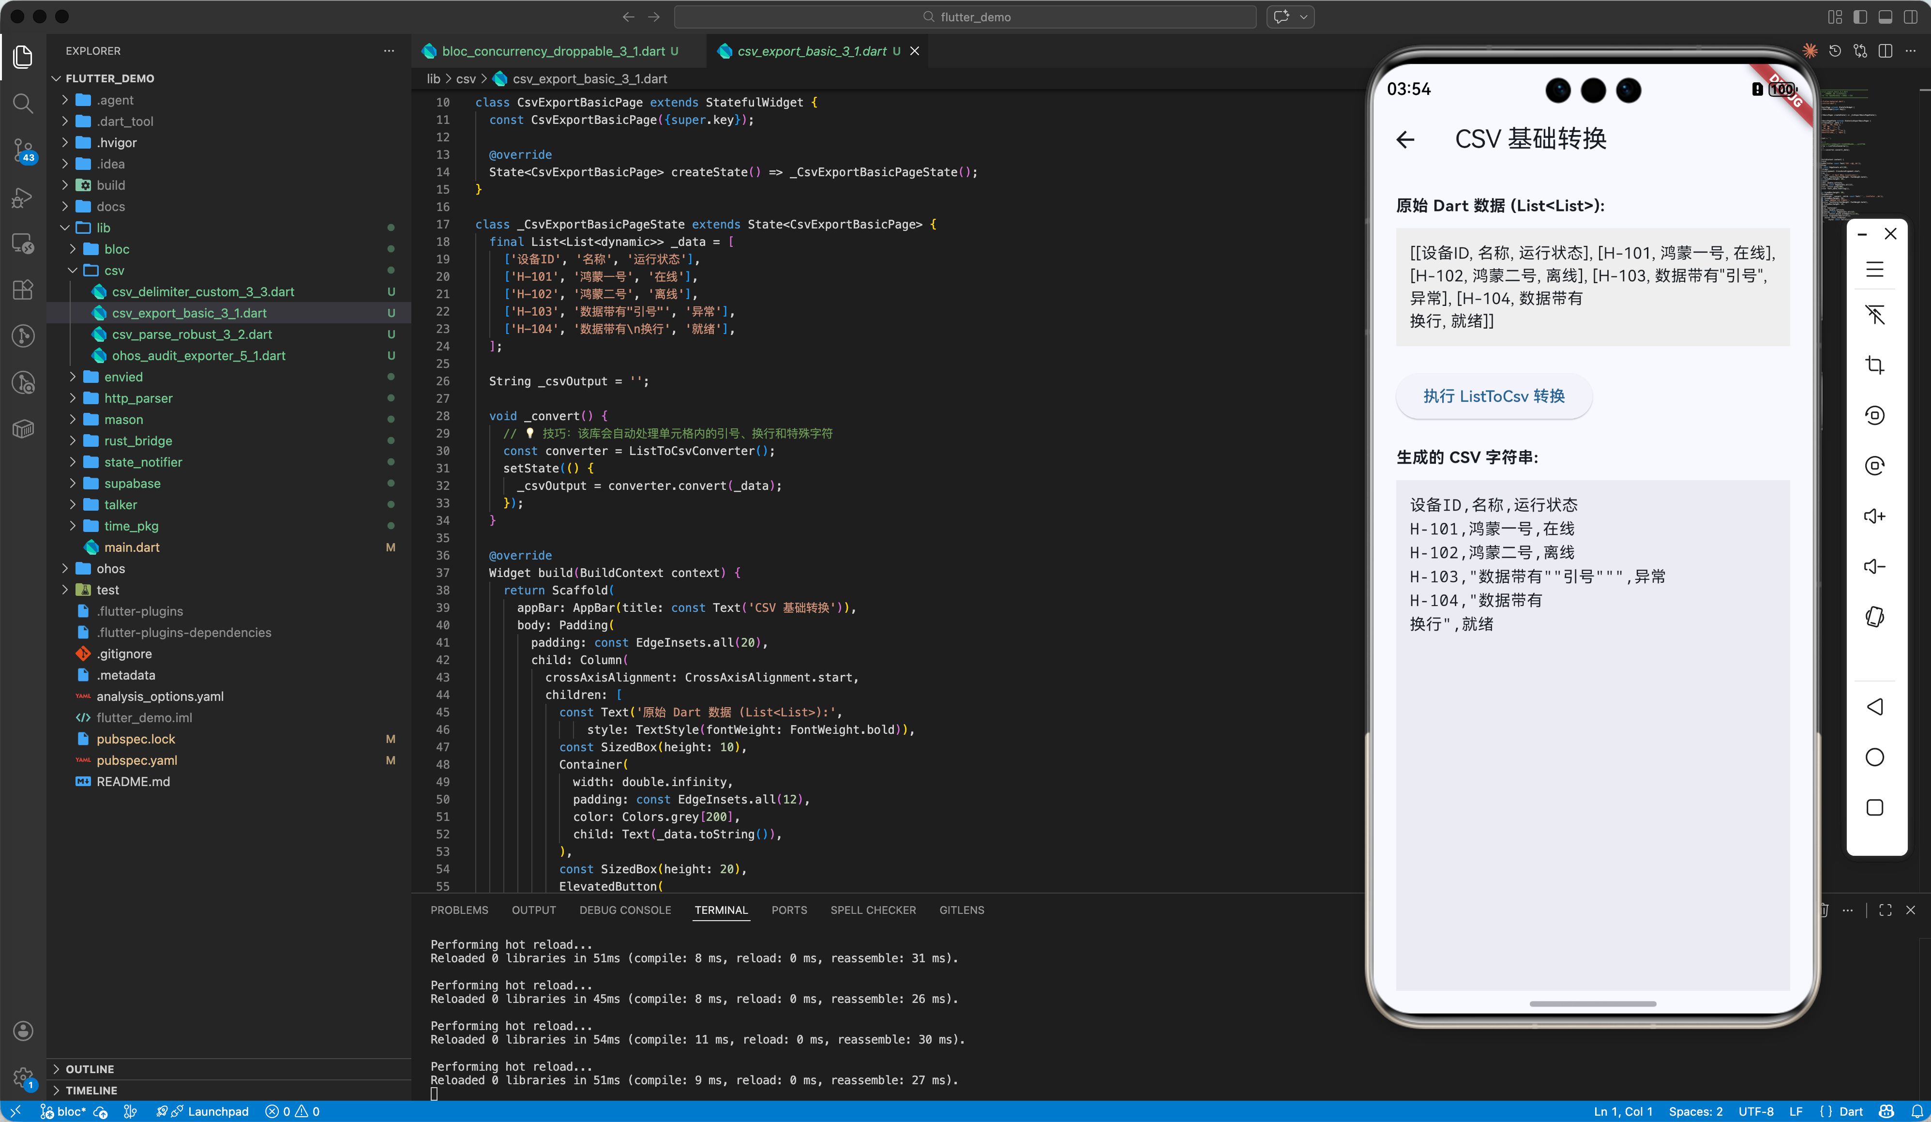Screen dimensions: 1931x1122
Task: Toggle primary sidebar layout button
Action: pos(1860,17)
